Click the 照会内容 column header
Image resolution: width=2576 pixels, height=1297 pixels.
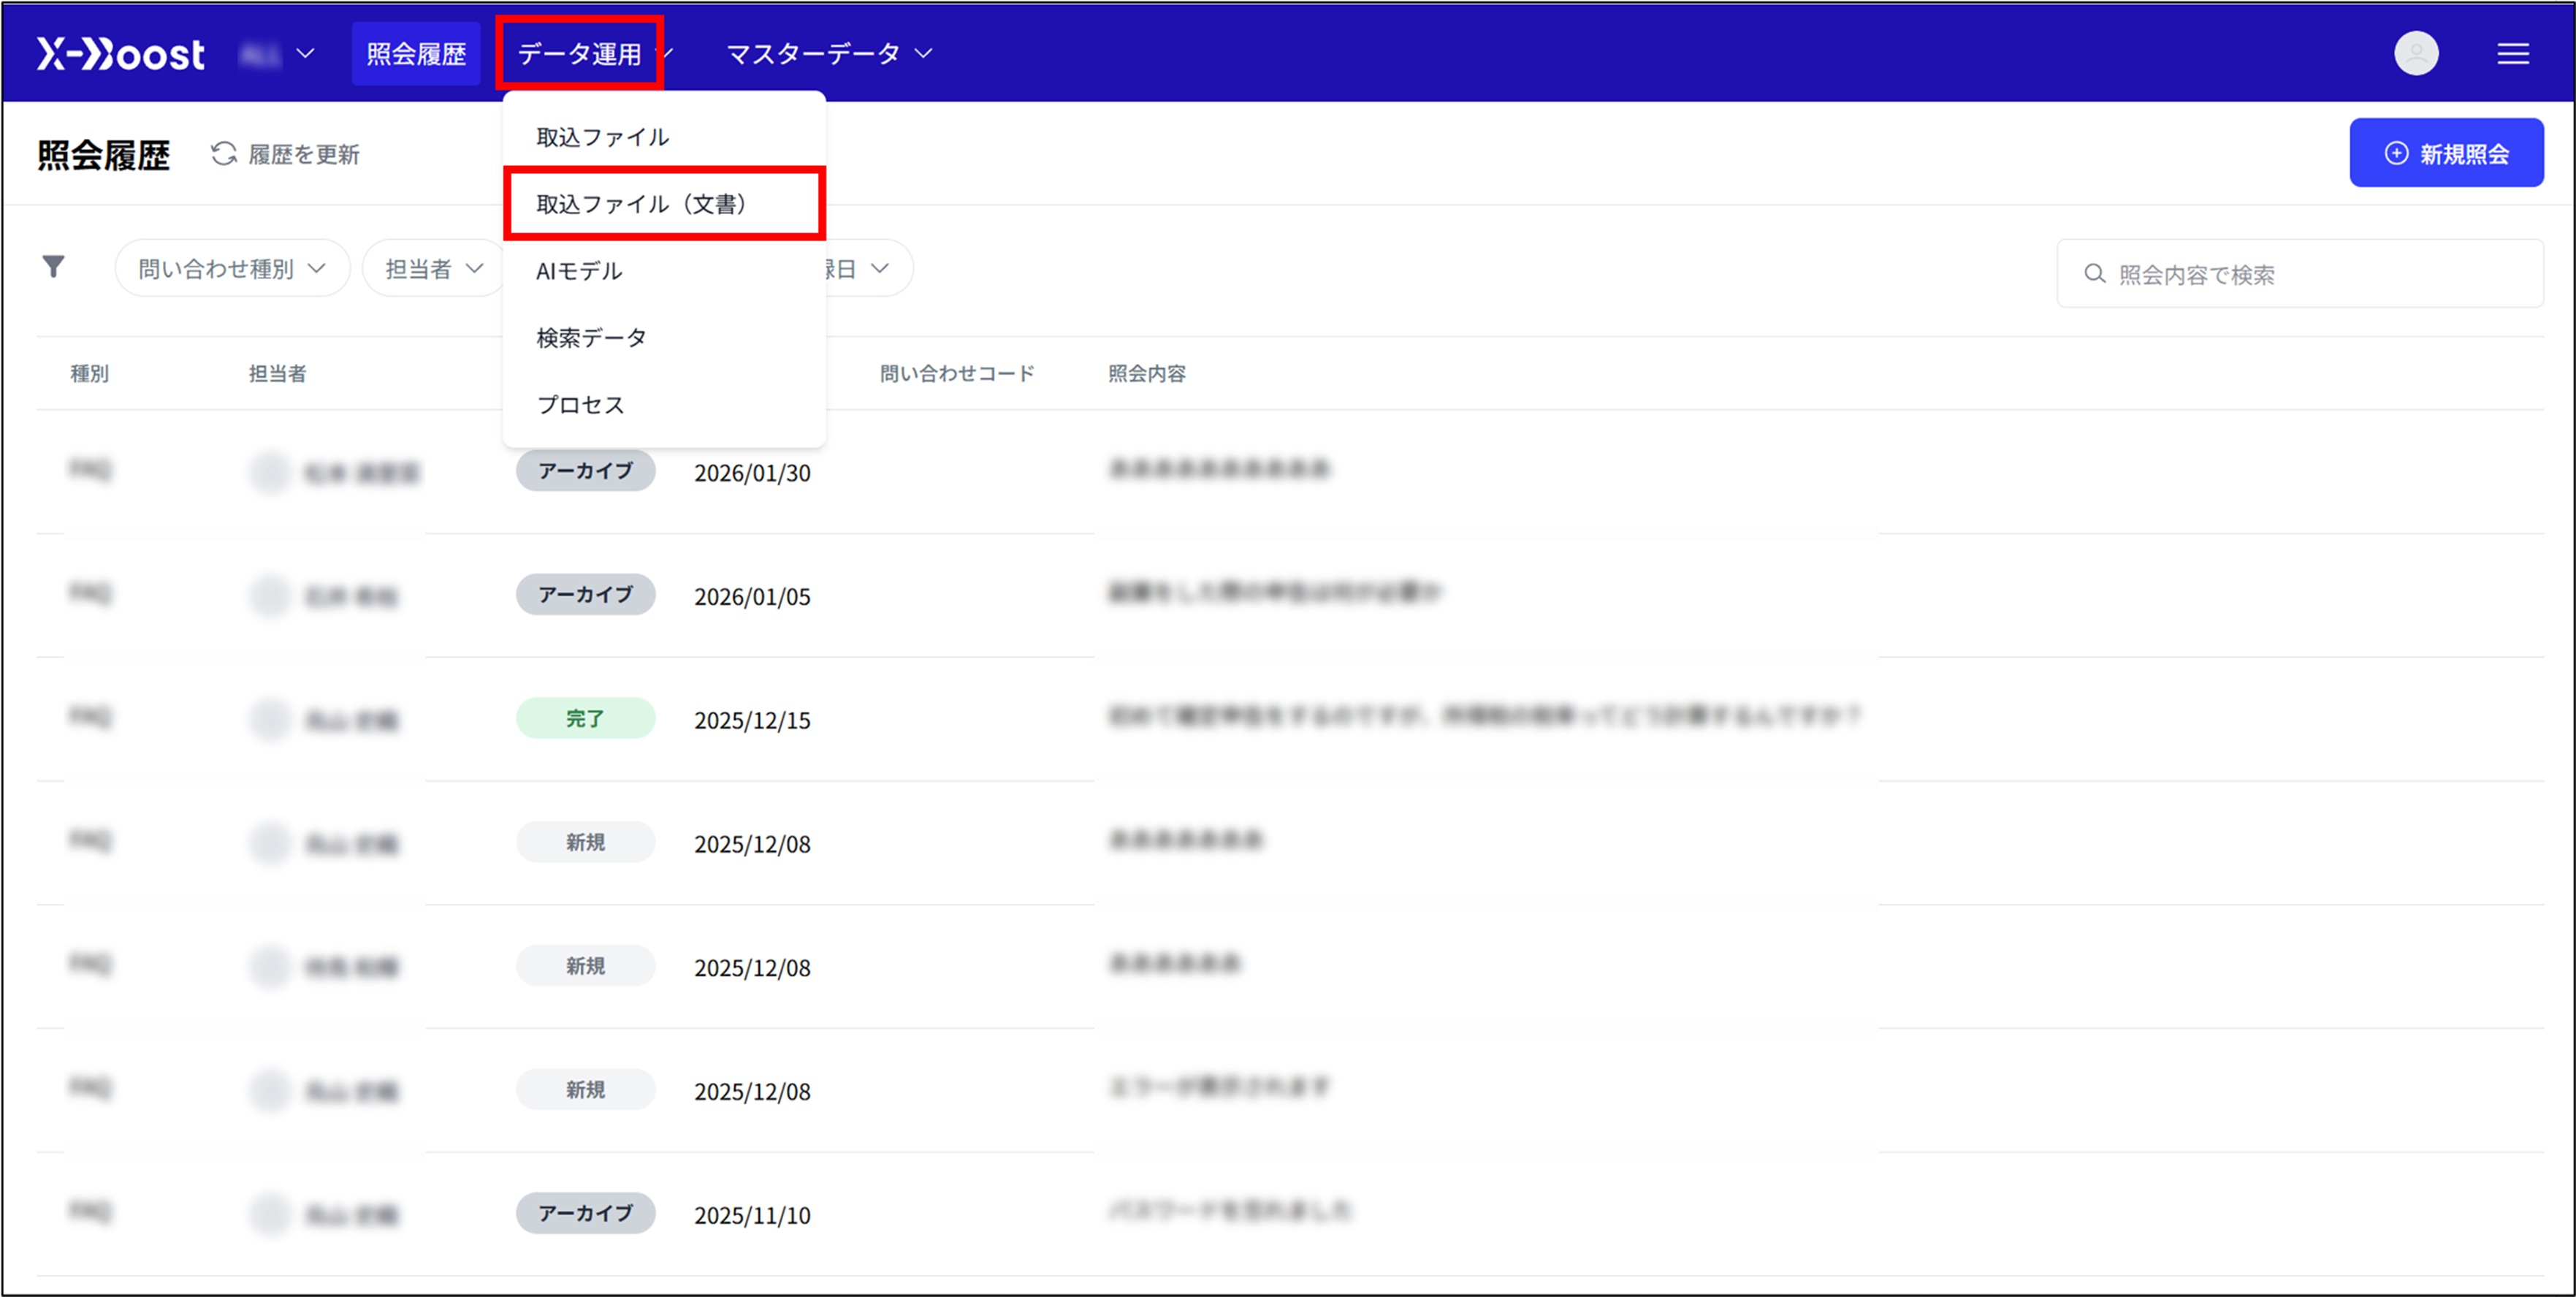click(x=1146, y=374)
